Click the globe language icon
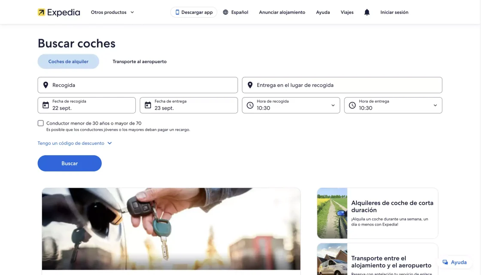 tap(225, 12)
